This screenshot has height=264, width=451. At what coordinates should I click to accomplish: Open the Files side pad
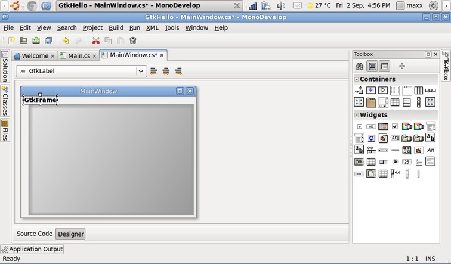pyautogui.click(x=5, y=131)
